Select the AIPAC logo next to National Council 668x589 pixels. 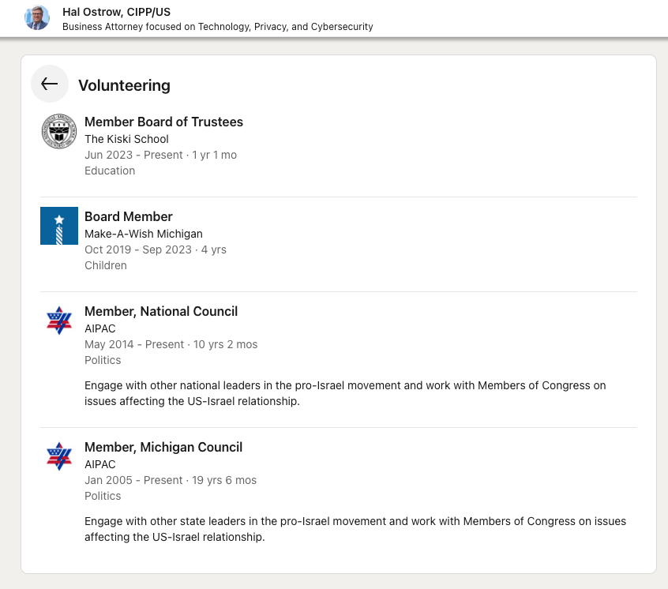(x=58, y=321)
